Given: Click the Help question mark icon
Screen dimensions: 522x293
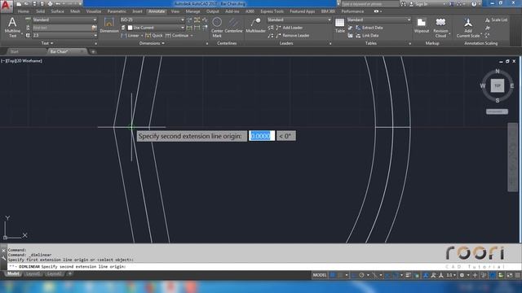Looking at the screenshot, I should (474, 4).
